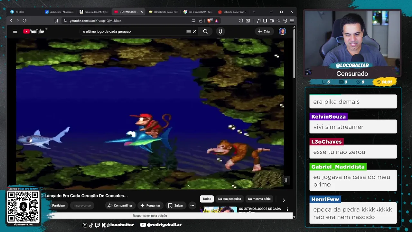
Task: Click KelvinSouza chat message 'vivi sim streamer'
Action: pyautogui.click(x=353, y=127)
